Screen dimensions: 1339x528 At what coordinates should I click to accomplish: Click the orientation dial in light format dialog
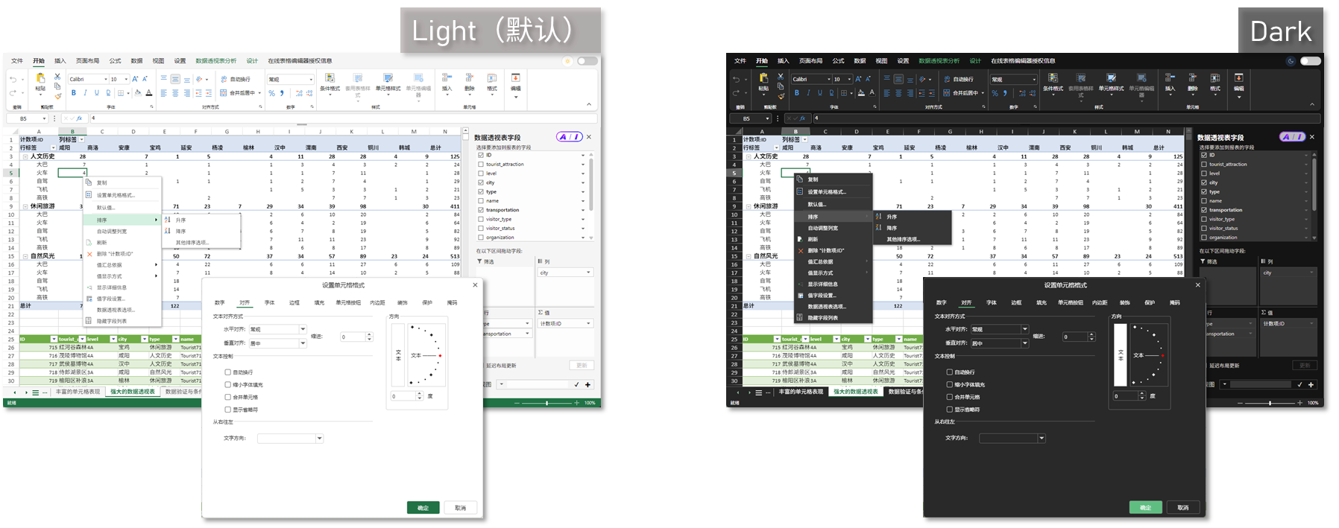pyautogui.click(x=426, y=355)
